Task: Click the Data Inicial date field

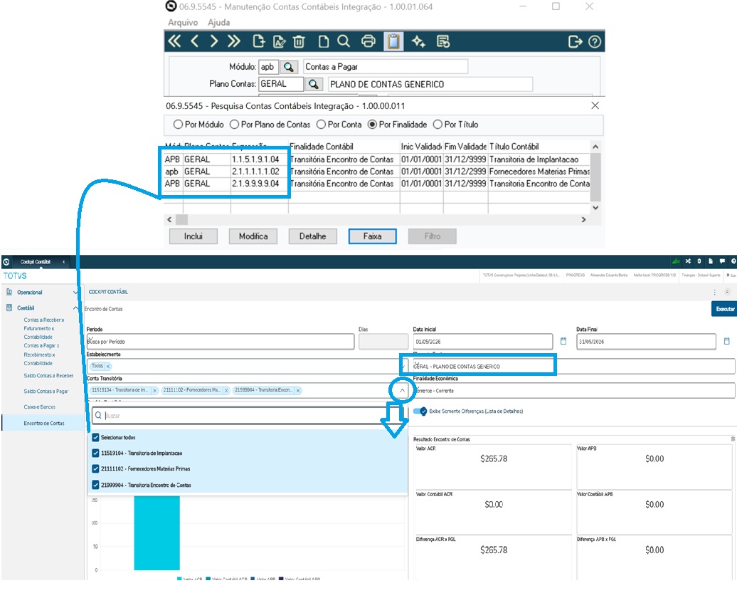Action: 483,342
